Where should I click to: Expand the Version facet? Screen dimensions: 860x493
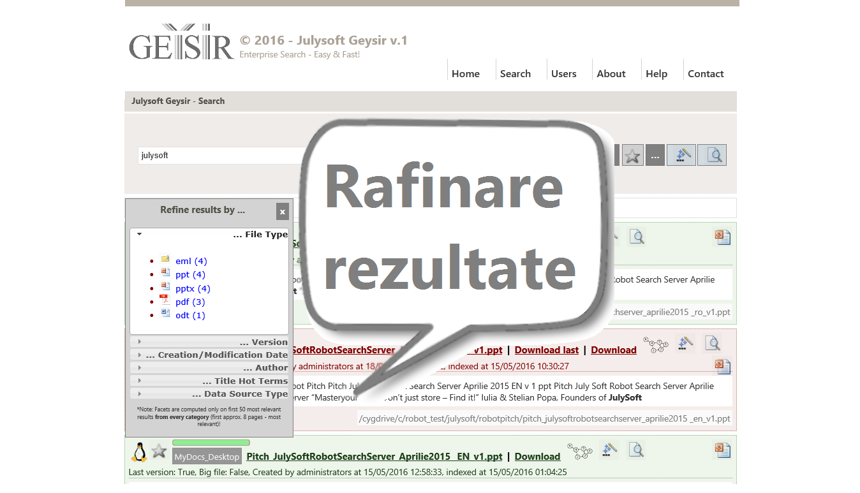[x=209, y=342]
